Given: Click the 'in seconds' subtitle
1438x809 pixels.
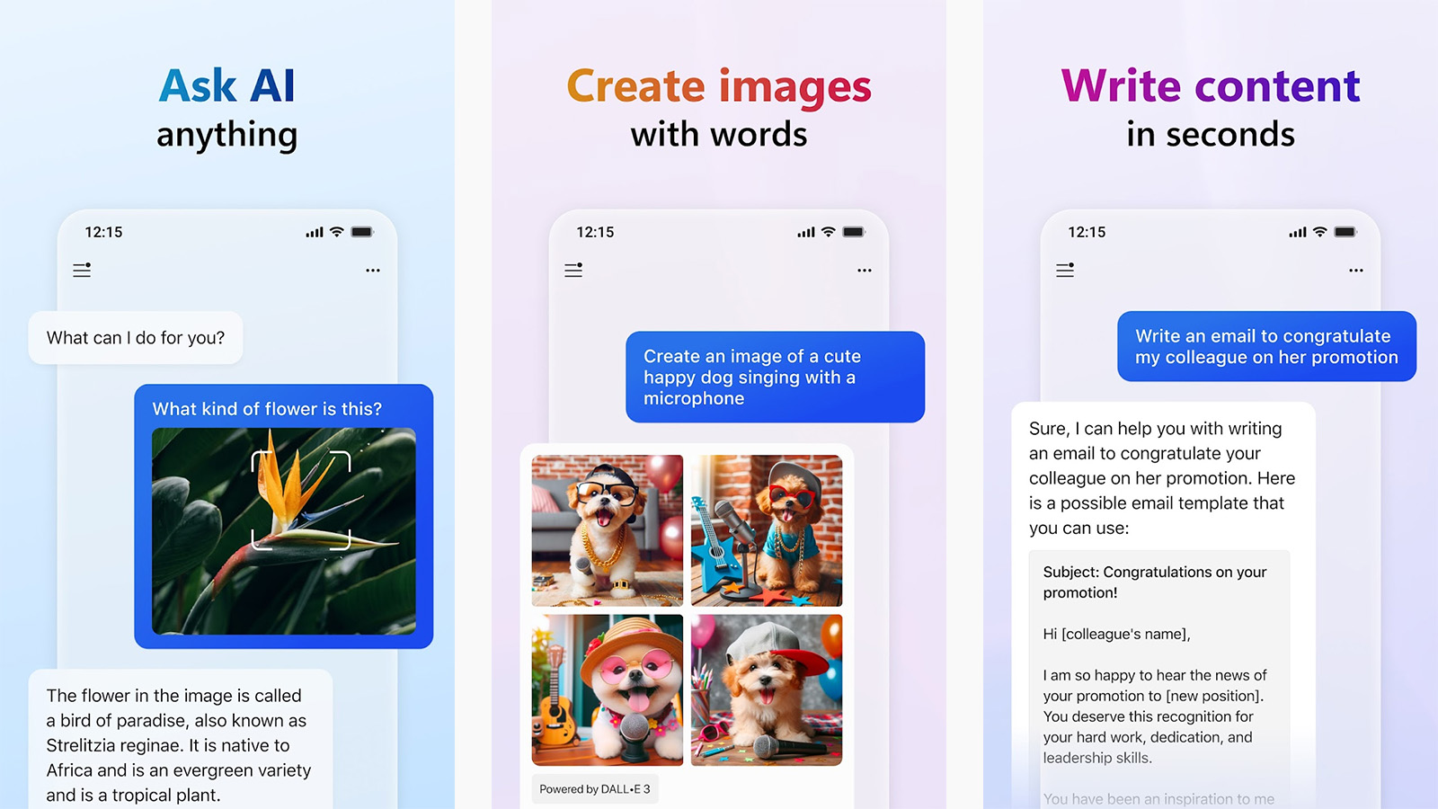Looking at the screenshot, I should click(x=1211, y=134).
